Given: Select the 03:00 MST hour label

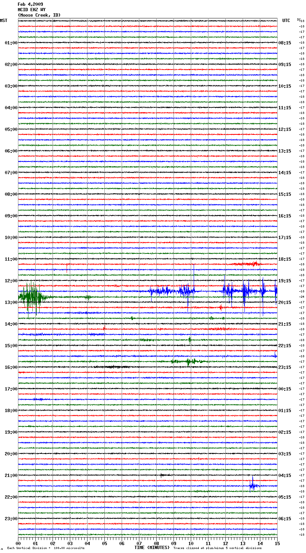Looking at the screenshot, I should pyautogui.click(x=11, y=86).
